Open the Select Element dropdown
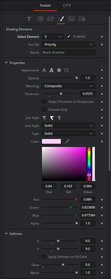The image size is (111, 279). coord(53,36)
